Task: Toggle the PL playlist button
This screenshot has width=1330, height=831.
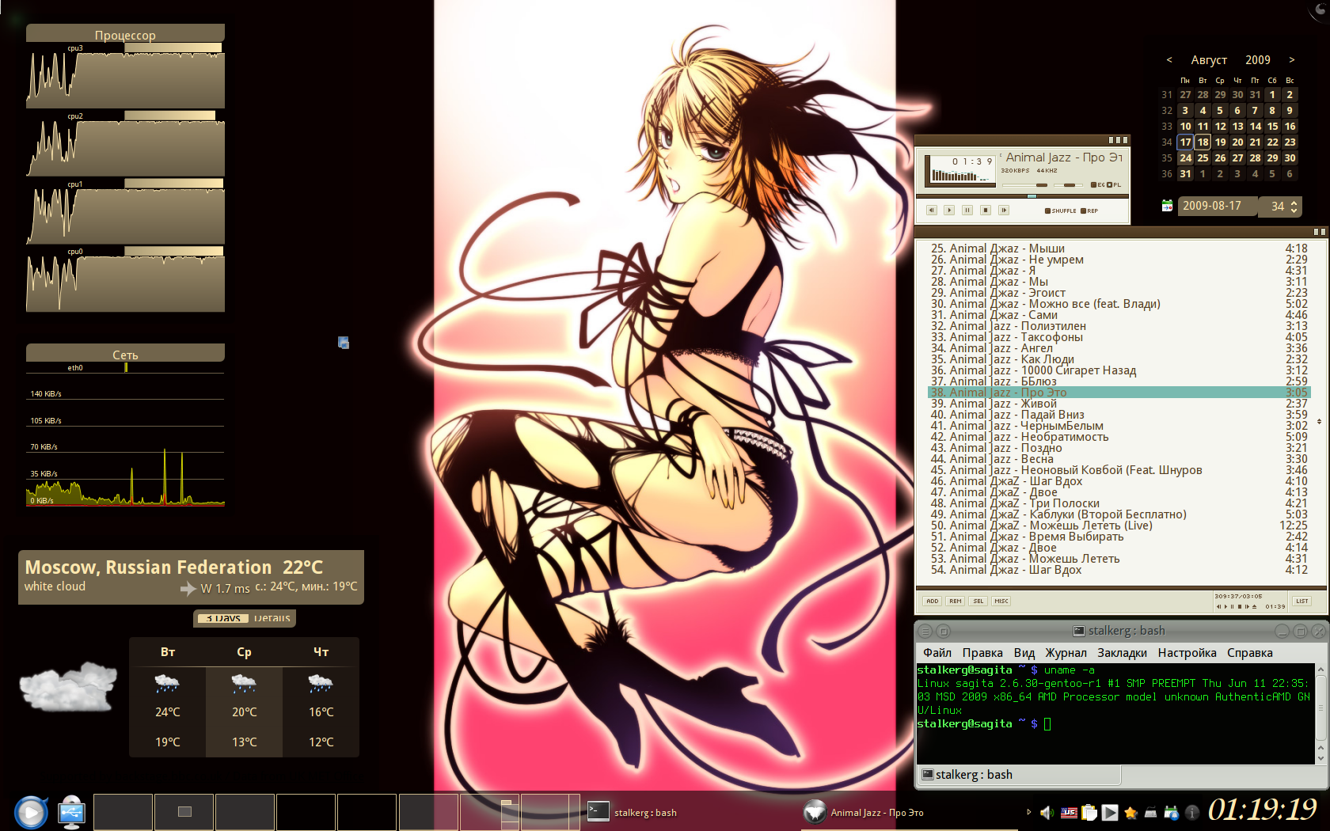Action: click(1114, 184)
